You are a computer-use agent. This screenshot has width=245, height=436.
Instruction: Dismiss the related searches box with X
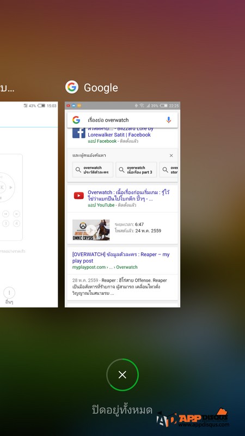click(171, 155)
